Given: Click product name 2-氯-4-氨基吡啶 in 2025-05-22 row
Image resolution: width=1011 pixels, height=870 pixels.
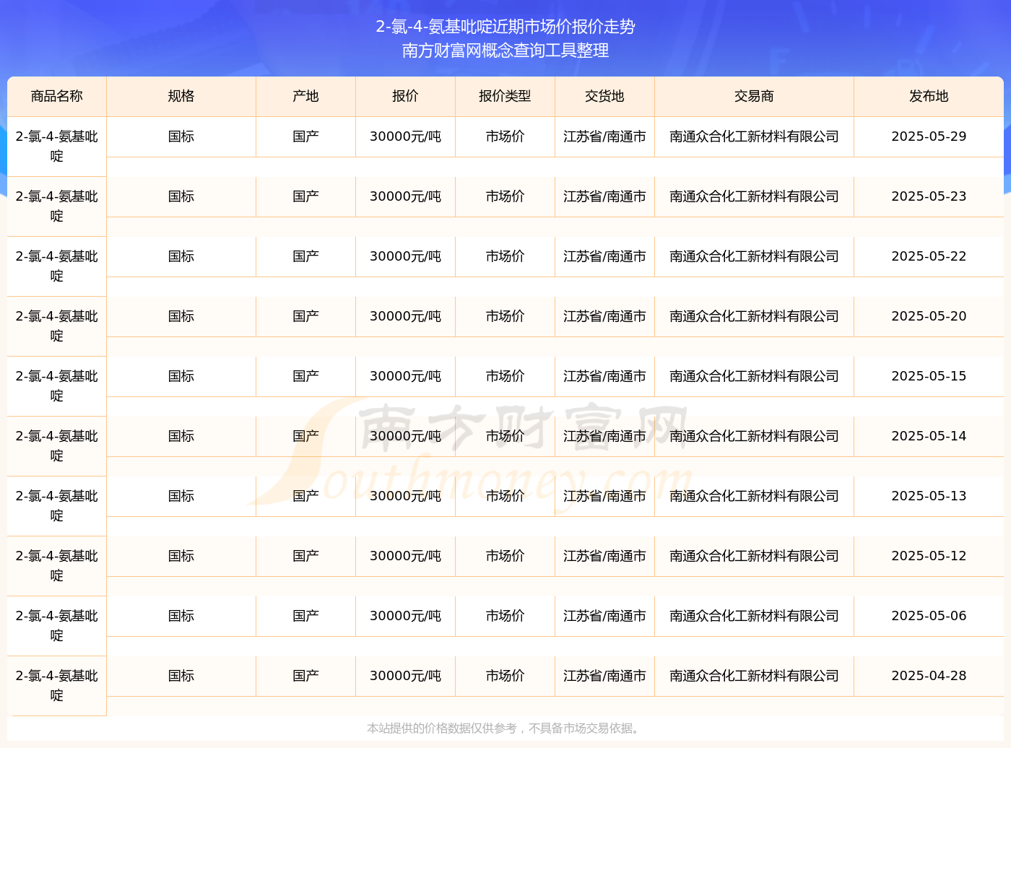Looking at the screenshot, I should tap(57, 266).
